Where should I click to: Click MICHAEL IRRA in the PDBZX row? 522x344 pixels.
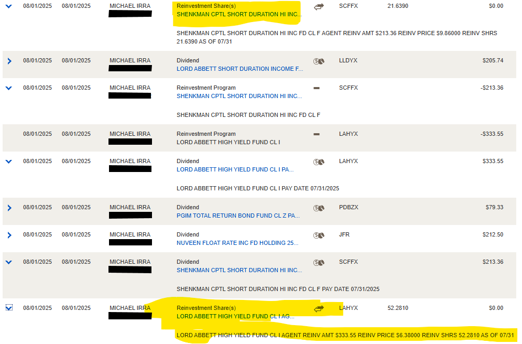click(130, 208)
